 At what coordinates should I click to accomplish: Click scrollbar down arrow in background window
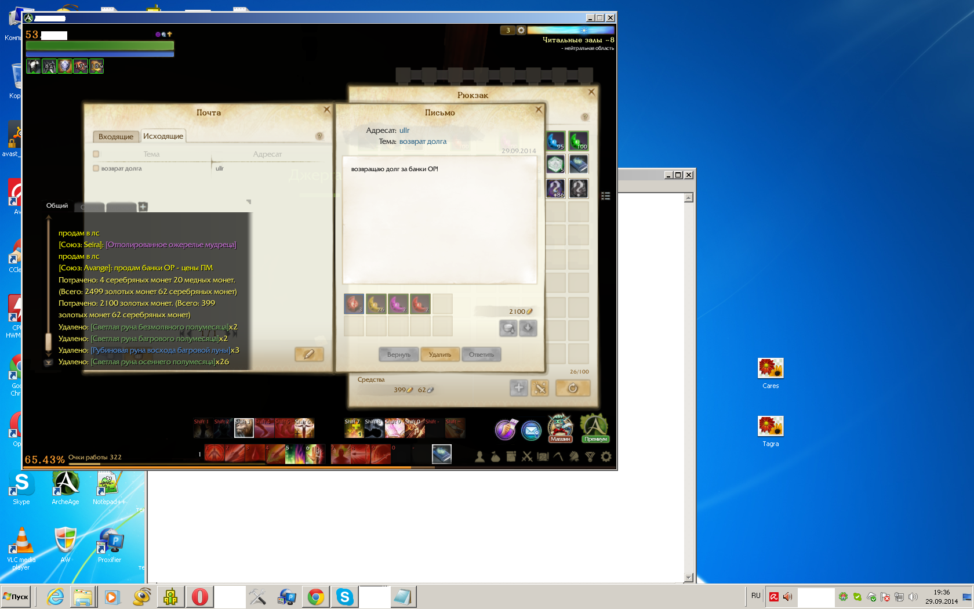(x=689, y=577)
